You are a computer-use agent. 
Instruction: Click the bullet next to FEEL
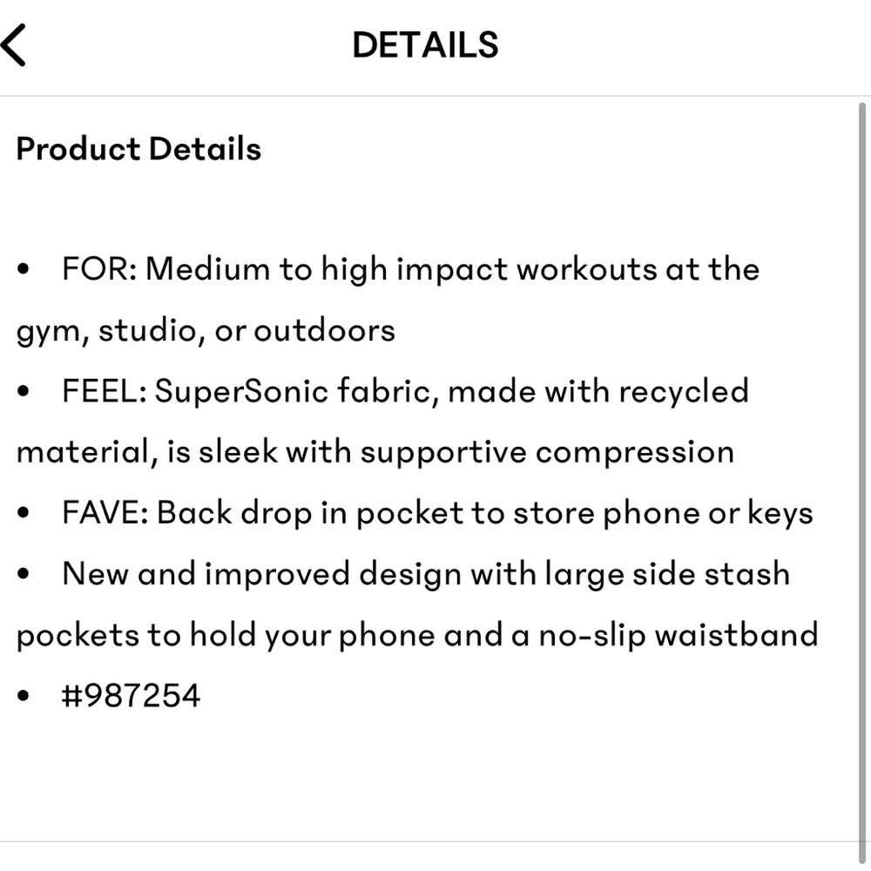click(21, 391)
